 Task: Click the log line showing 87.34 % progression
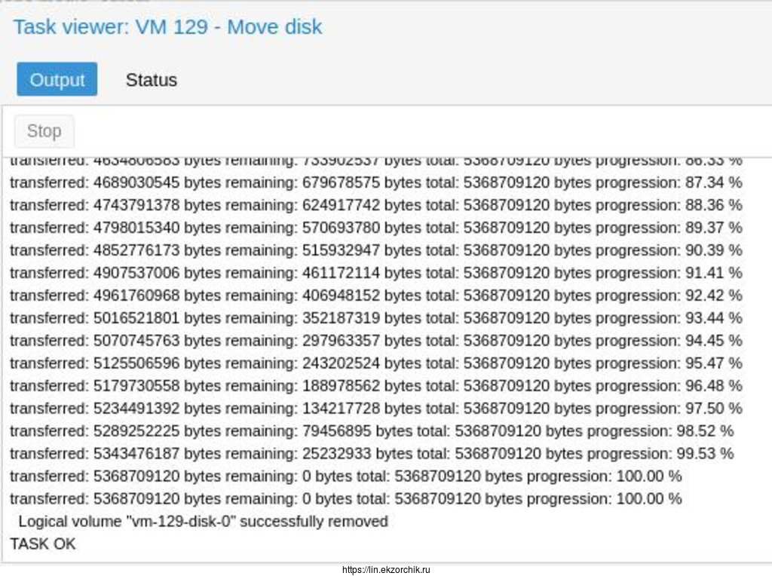click(375, 182)
